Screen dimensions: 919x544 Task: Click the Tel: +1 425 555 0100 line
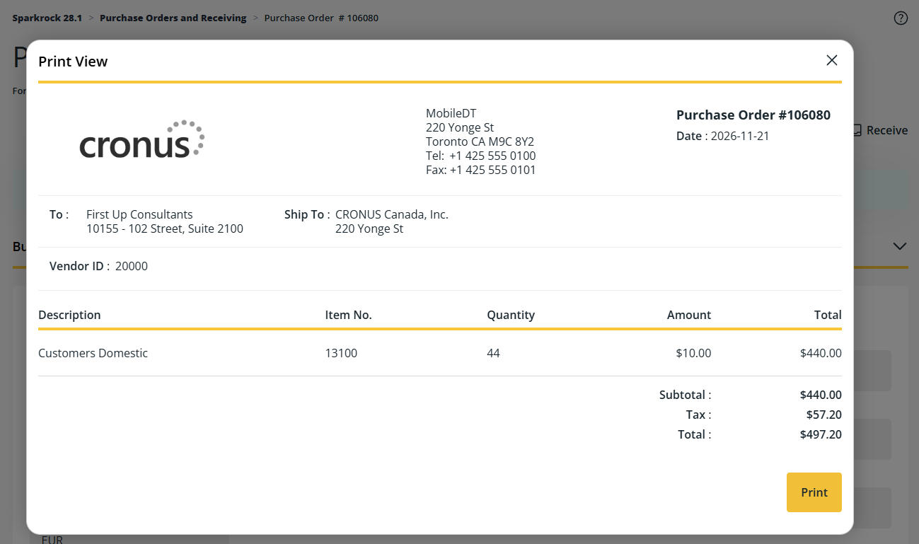point(481,156)
